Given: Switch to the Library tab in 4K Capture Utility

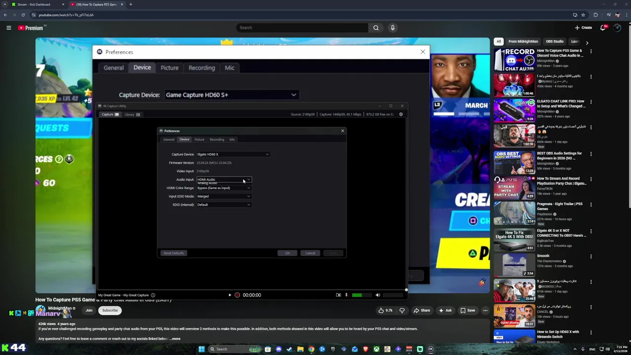Looking at the screenshot, I should tap(132, 114).
